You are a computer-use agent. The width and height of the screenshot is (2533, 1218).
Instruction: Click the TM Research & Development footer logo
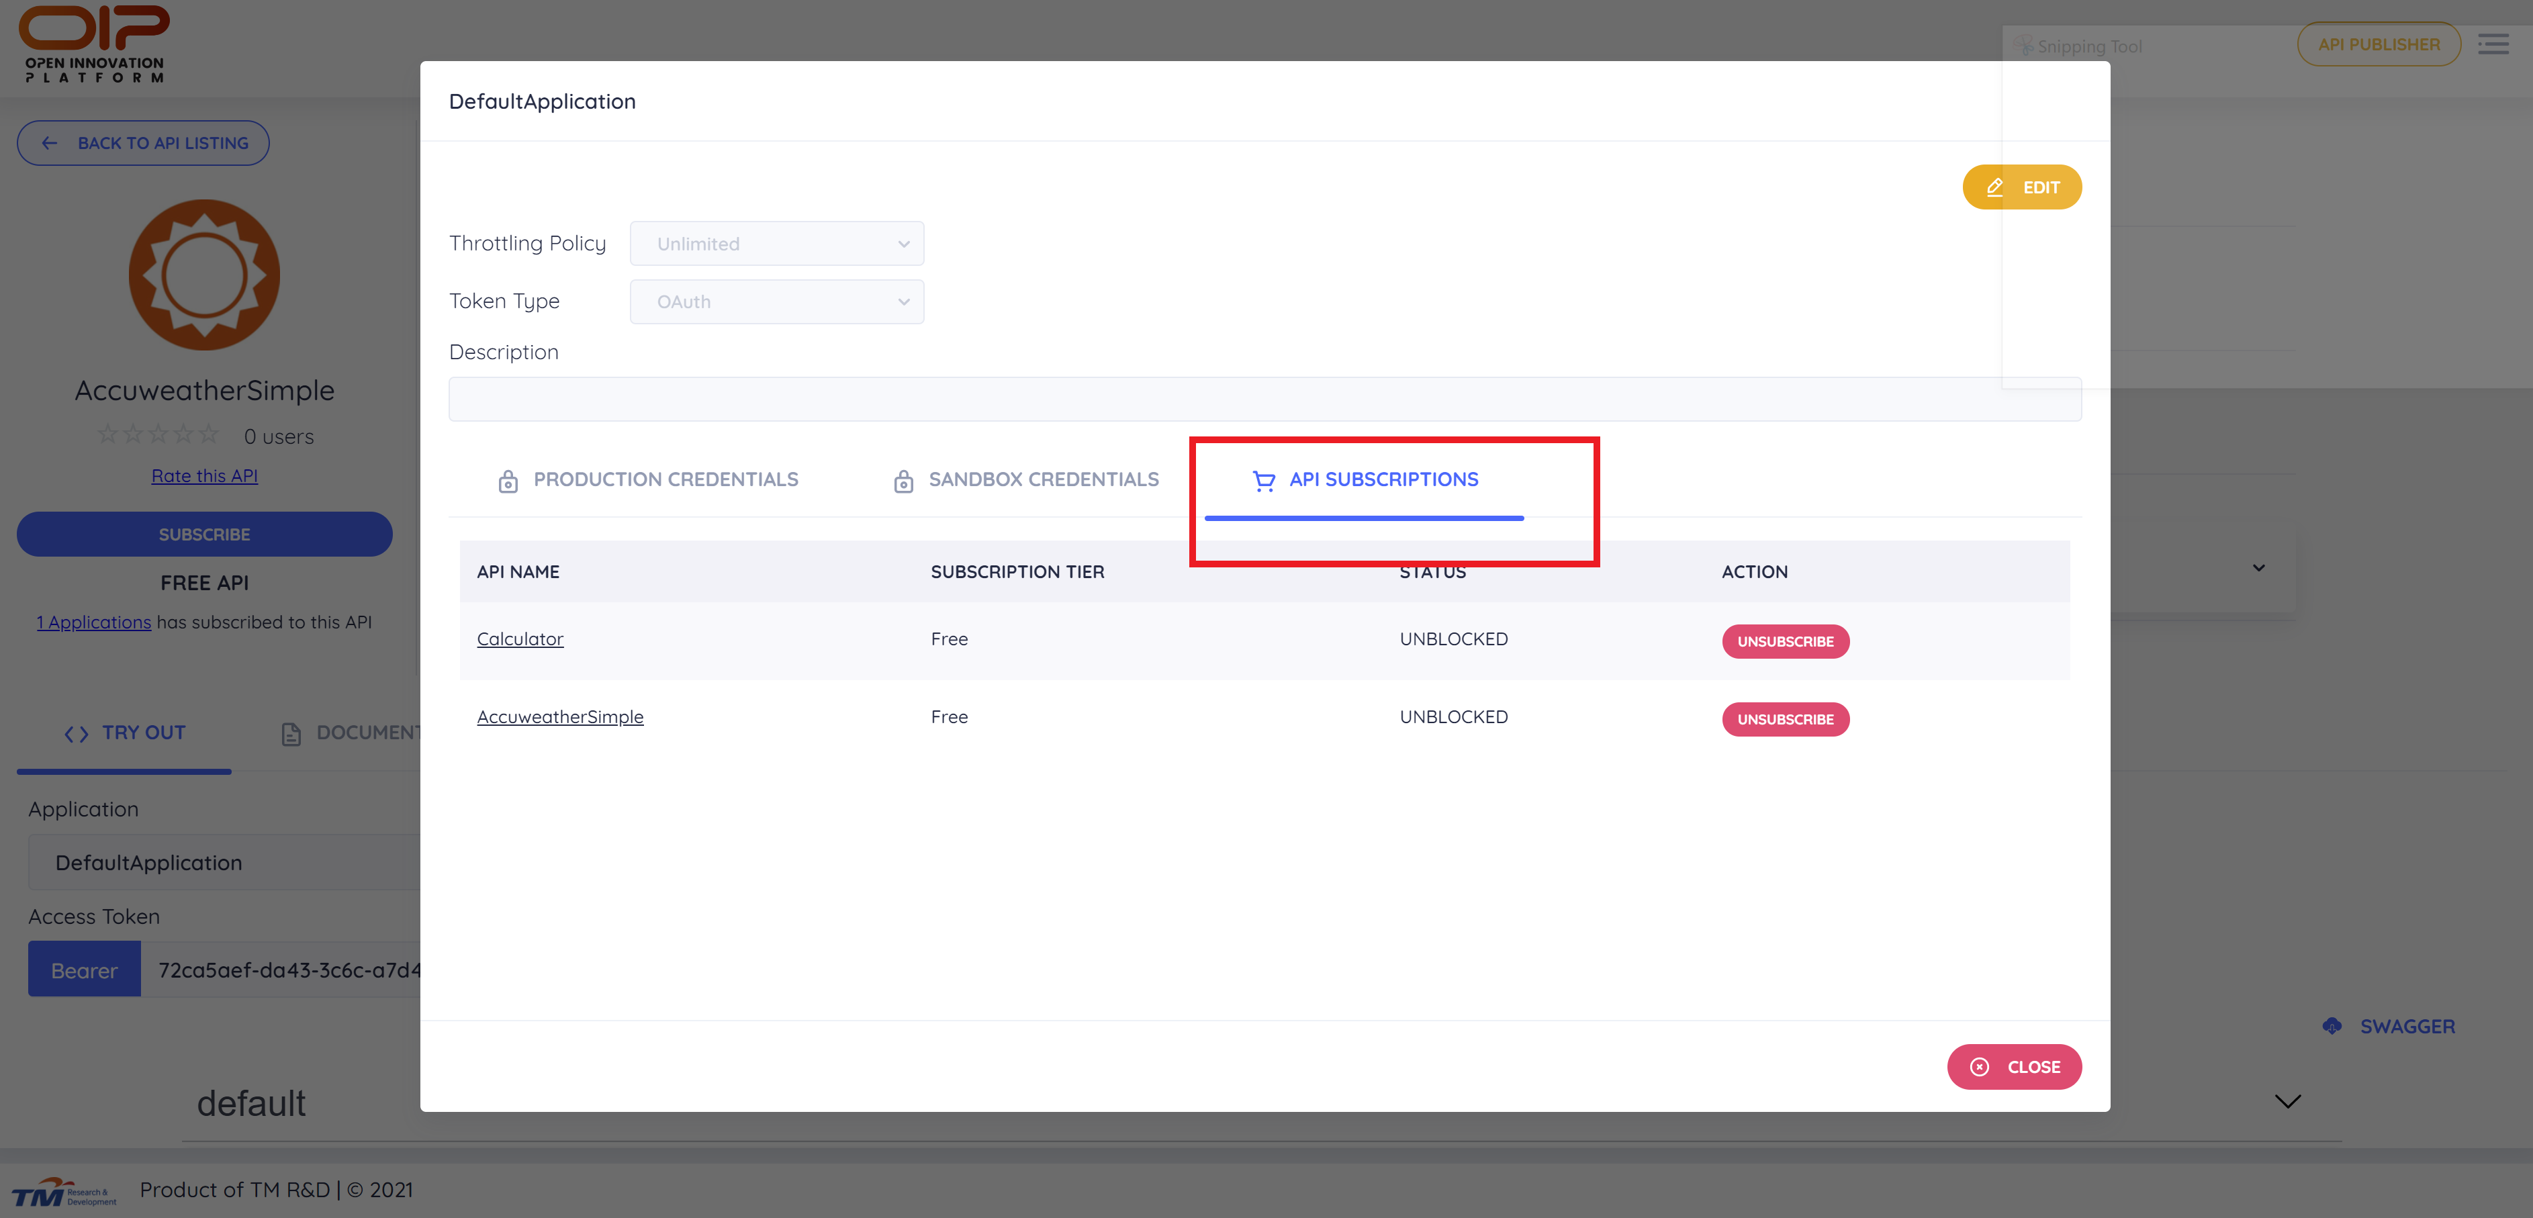(64, 1191)
